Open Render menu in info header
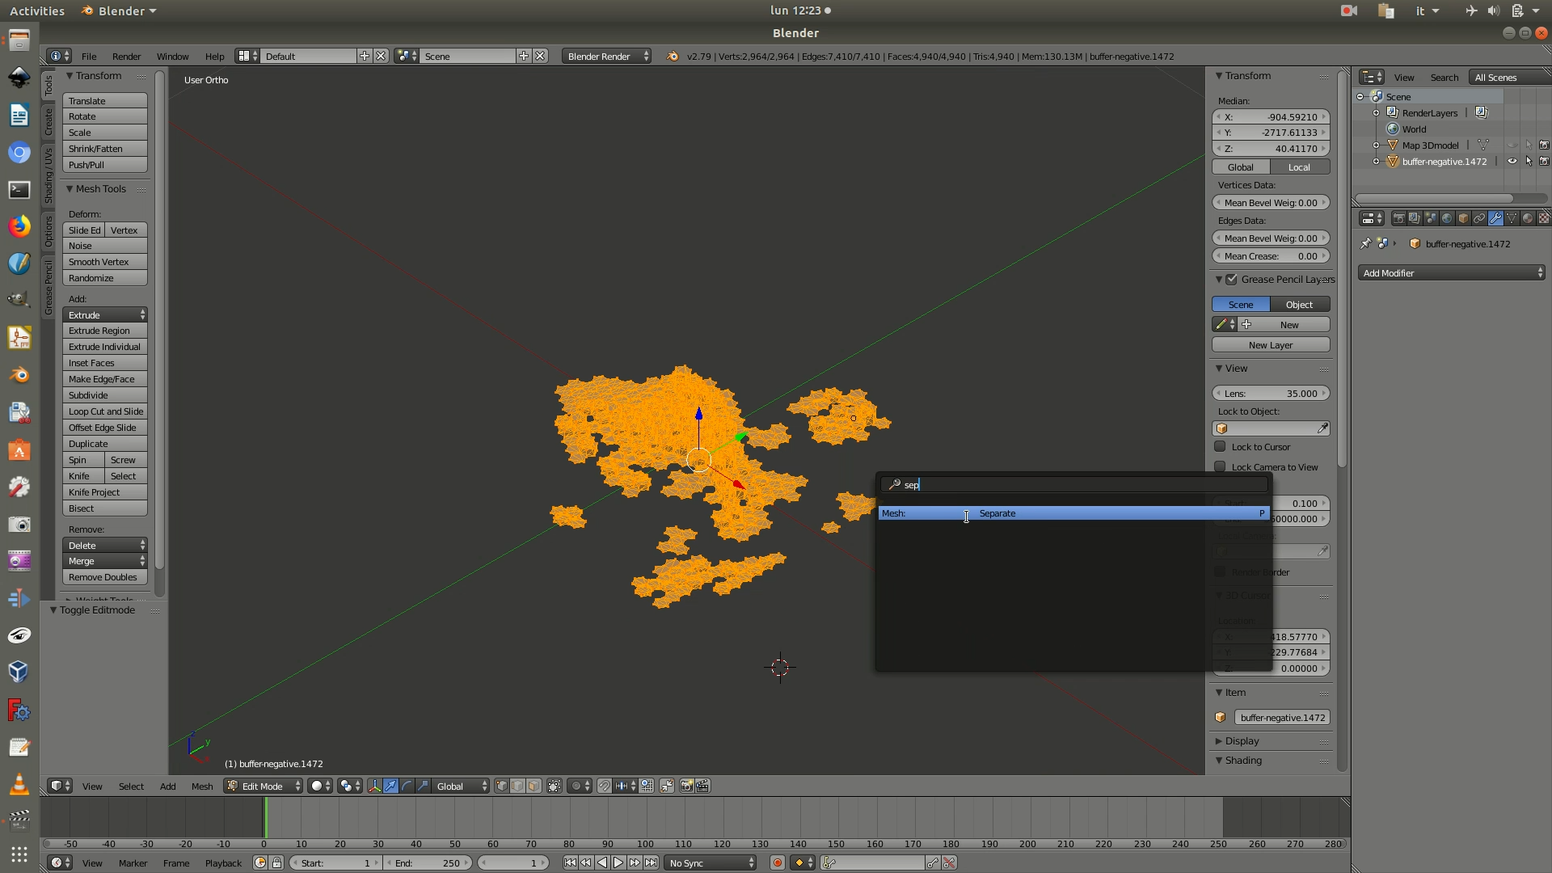Image resolution: width=1552 pixels, height=873 pixels. [126, 56]
